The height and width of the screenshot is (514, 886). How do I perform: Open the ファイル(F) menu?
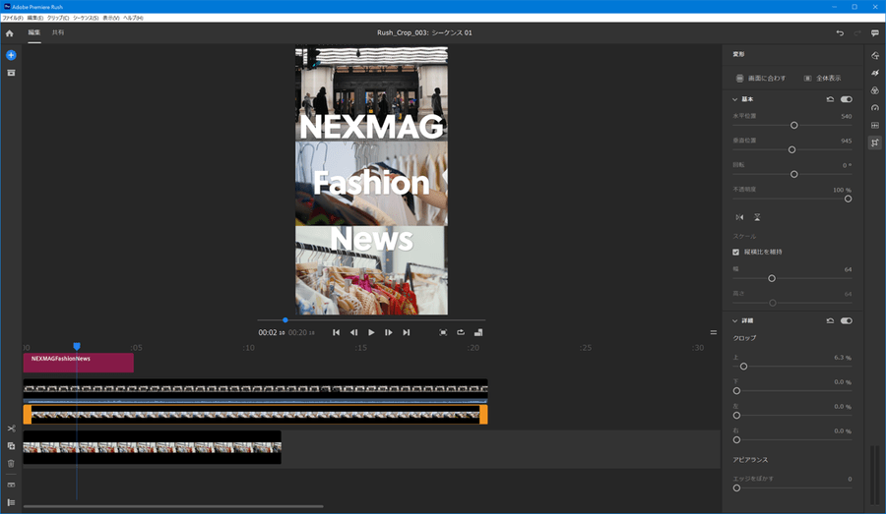[13, 18]
